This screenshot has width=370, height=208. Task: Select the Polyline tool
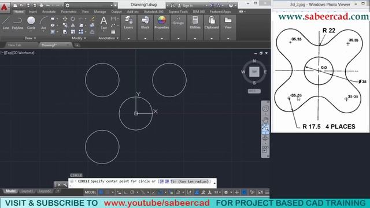(17, 23)
